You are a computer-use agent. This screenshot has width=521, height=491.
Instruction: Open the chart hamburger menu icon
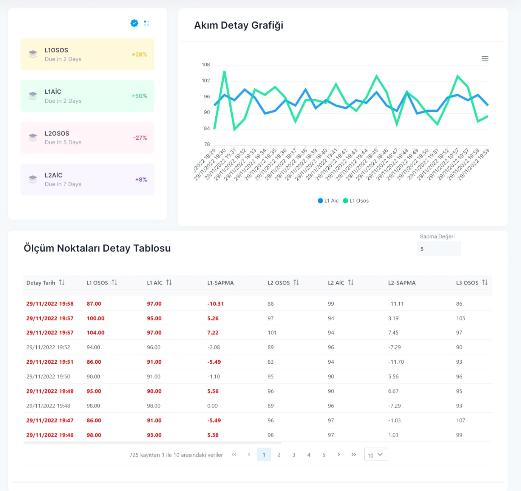tap(485, 59)
